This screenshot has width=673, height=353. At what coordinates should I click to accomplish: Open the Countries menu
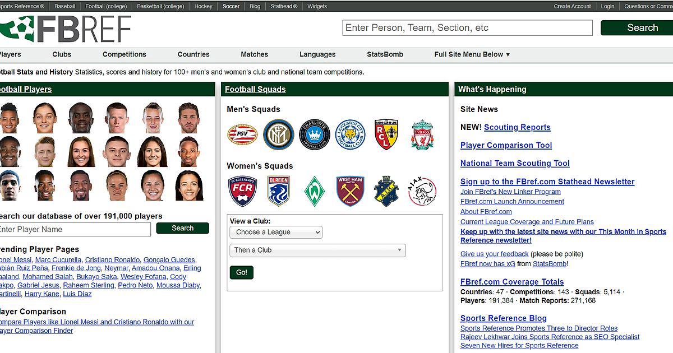tap(193, 54)
